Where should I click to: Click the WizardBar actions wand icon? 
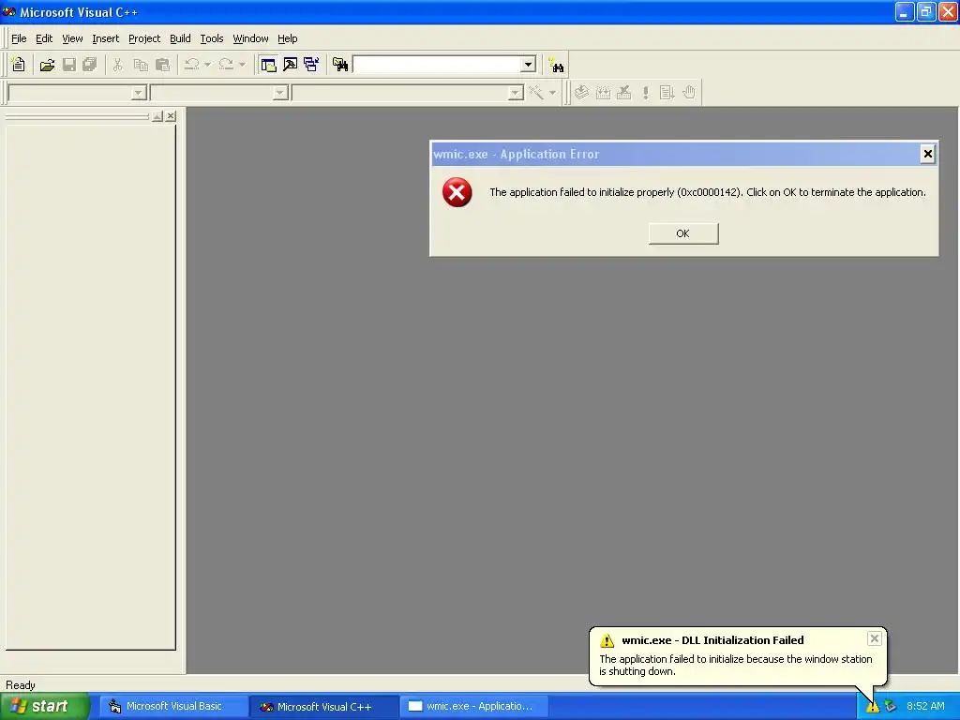(x=536, y=93)
